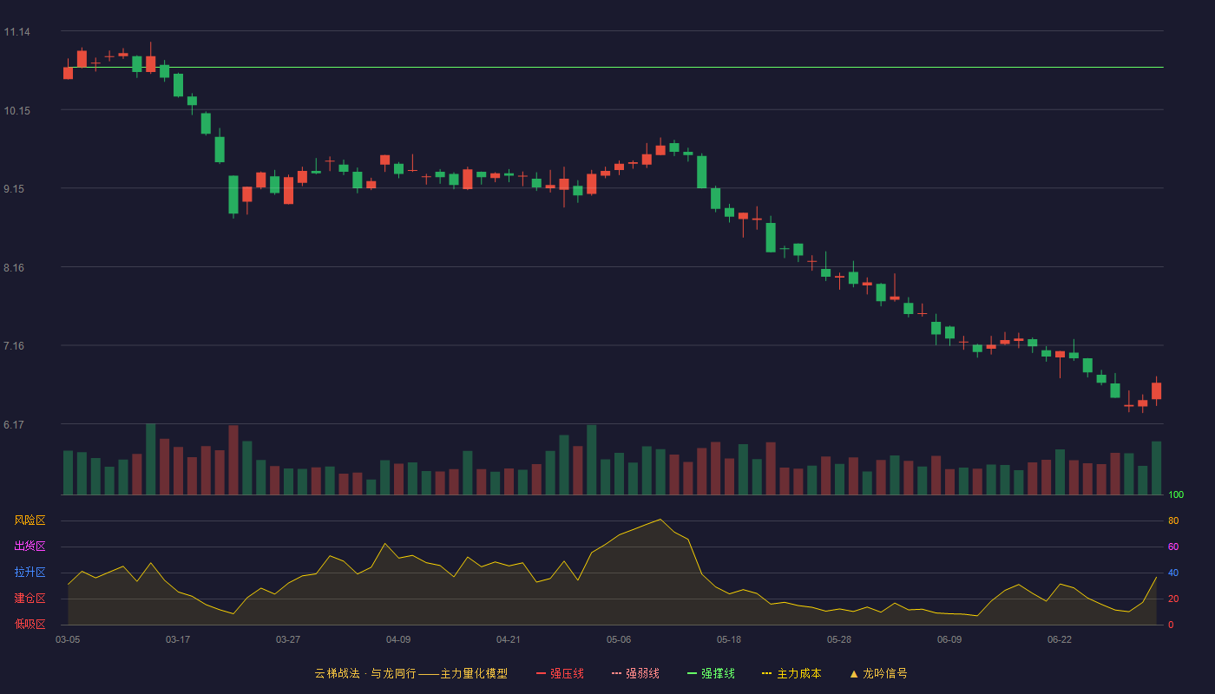Click the green 100 indicator scale label
This screenshot has height=694, width=1215.
click(x=1176, y=494)
